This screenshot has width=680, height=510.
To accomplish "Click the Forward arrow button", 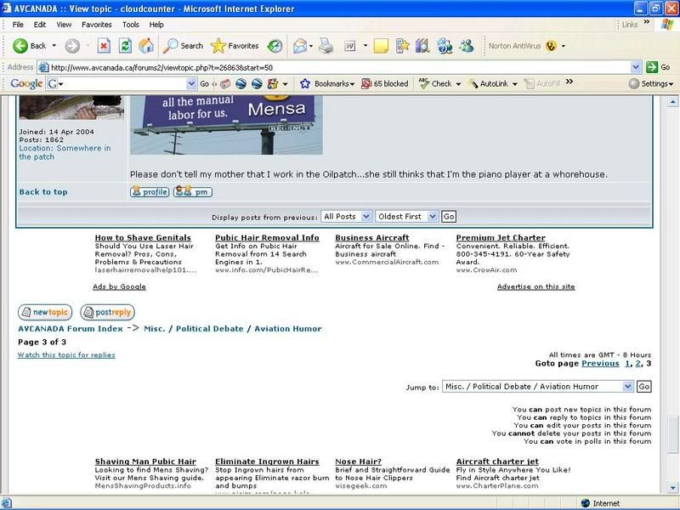I will [x=72, y=46].
